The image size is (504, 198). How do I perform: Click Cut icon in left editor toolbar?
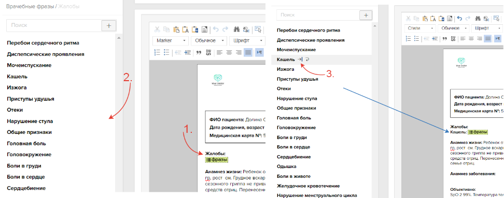[x=157, y=29]
